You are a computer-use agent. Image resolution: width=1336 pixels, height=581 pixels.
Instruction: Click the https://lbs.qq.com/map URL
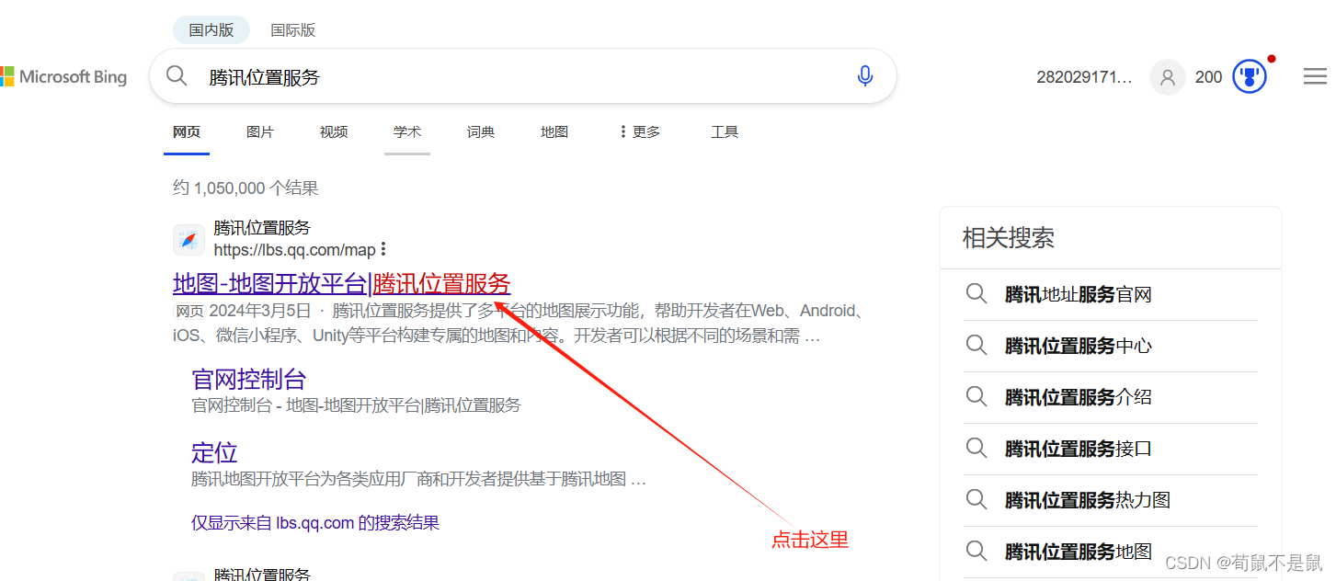294,250
